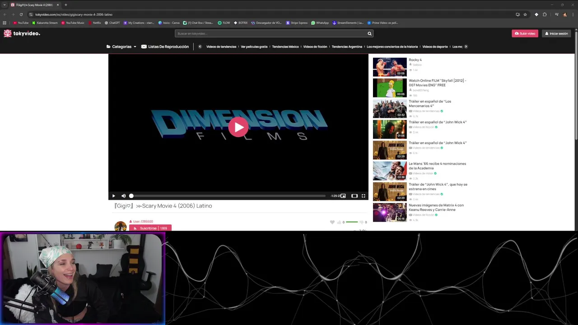Open the Stripe Express bookmark
Viewport: 578px width, 325px height.
[x=297, y=23]
